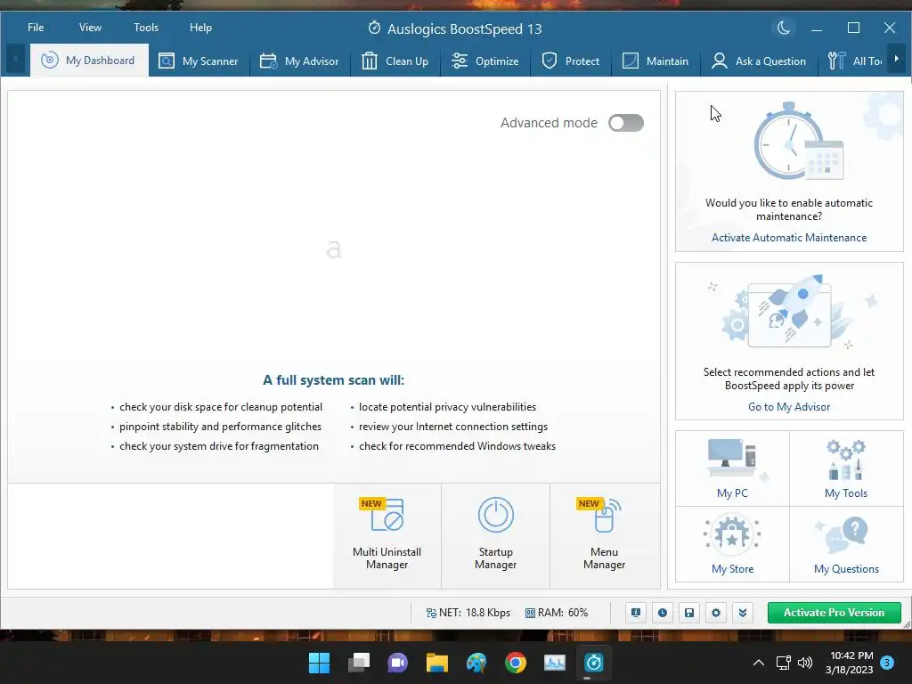The width and height of the screenshot is (912, 684).
Task: Open the chat camera app from taskbar
Action: click(398, 663)
